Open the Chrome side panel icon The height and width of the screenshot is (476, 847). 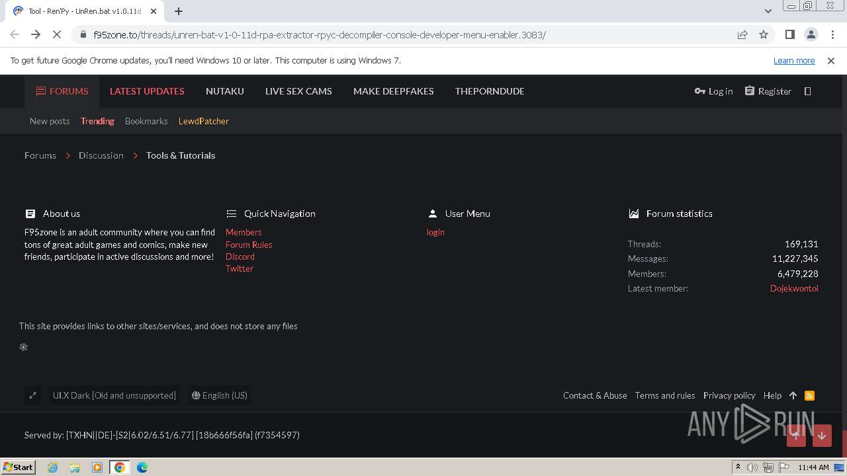click(x=789, y=34)
